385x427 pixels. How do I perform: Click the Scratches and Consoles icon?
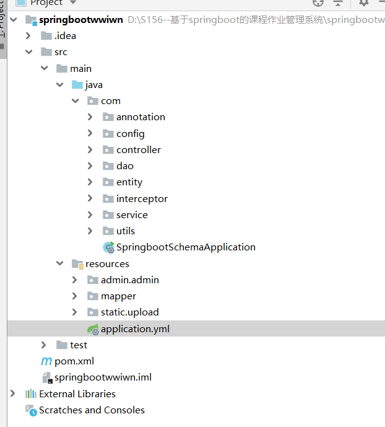click(x=31, y=410)
